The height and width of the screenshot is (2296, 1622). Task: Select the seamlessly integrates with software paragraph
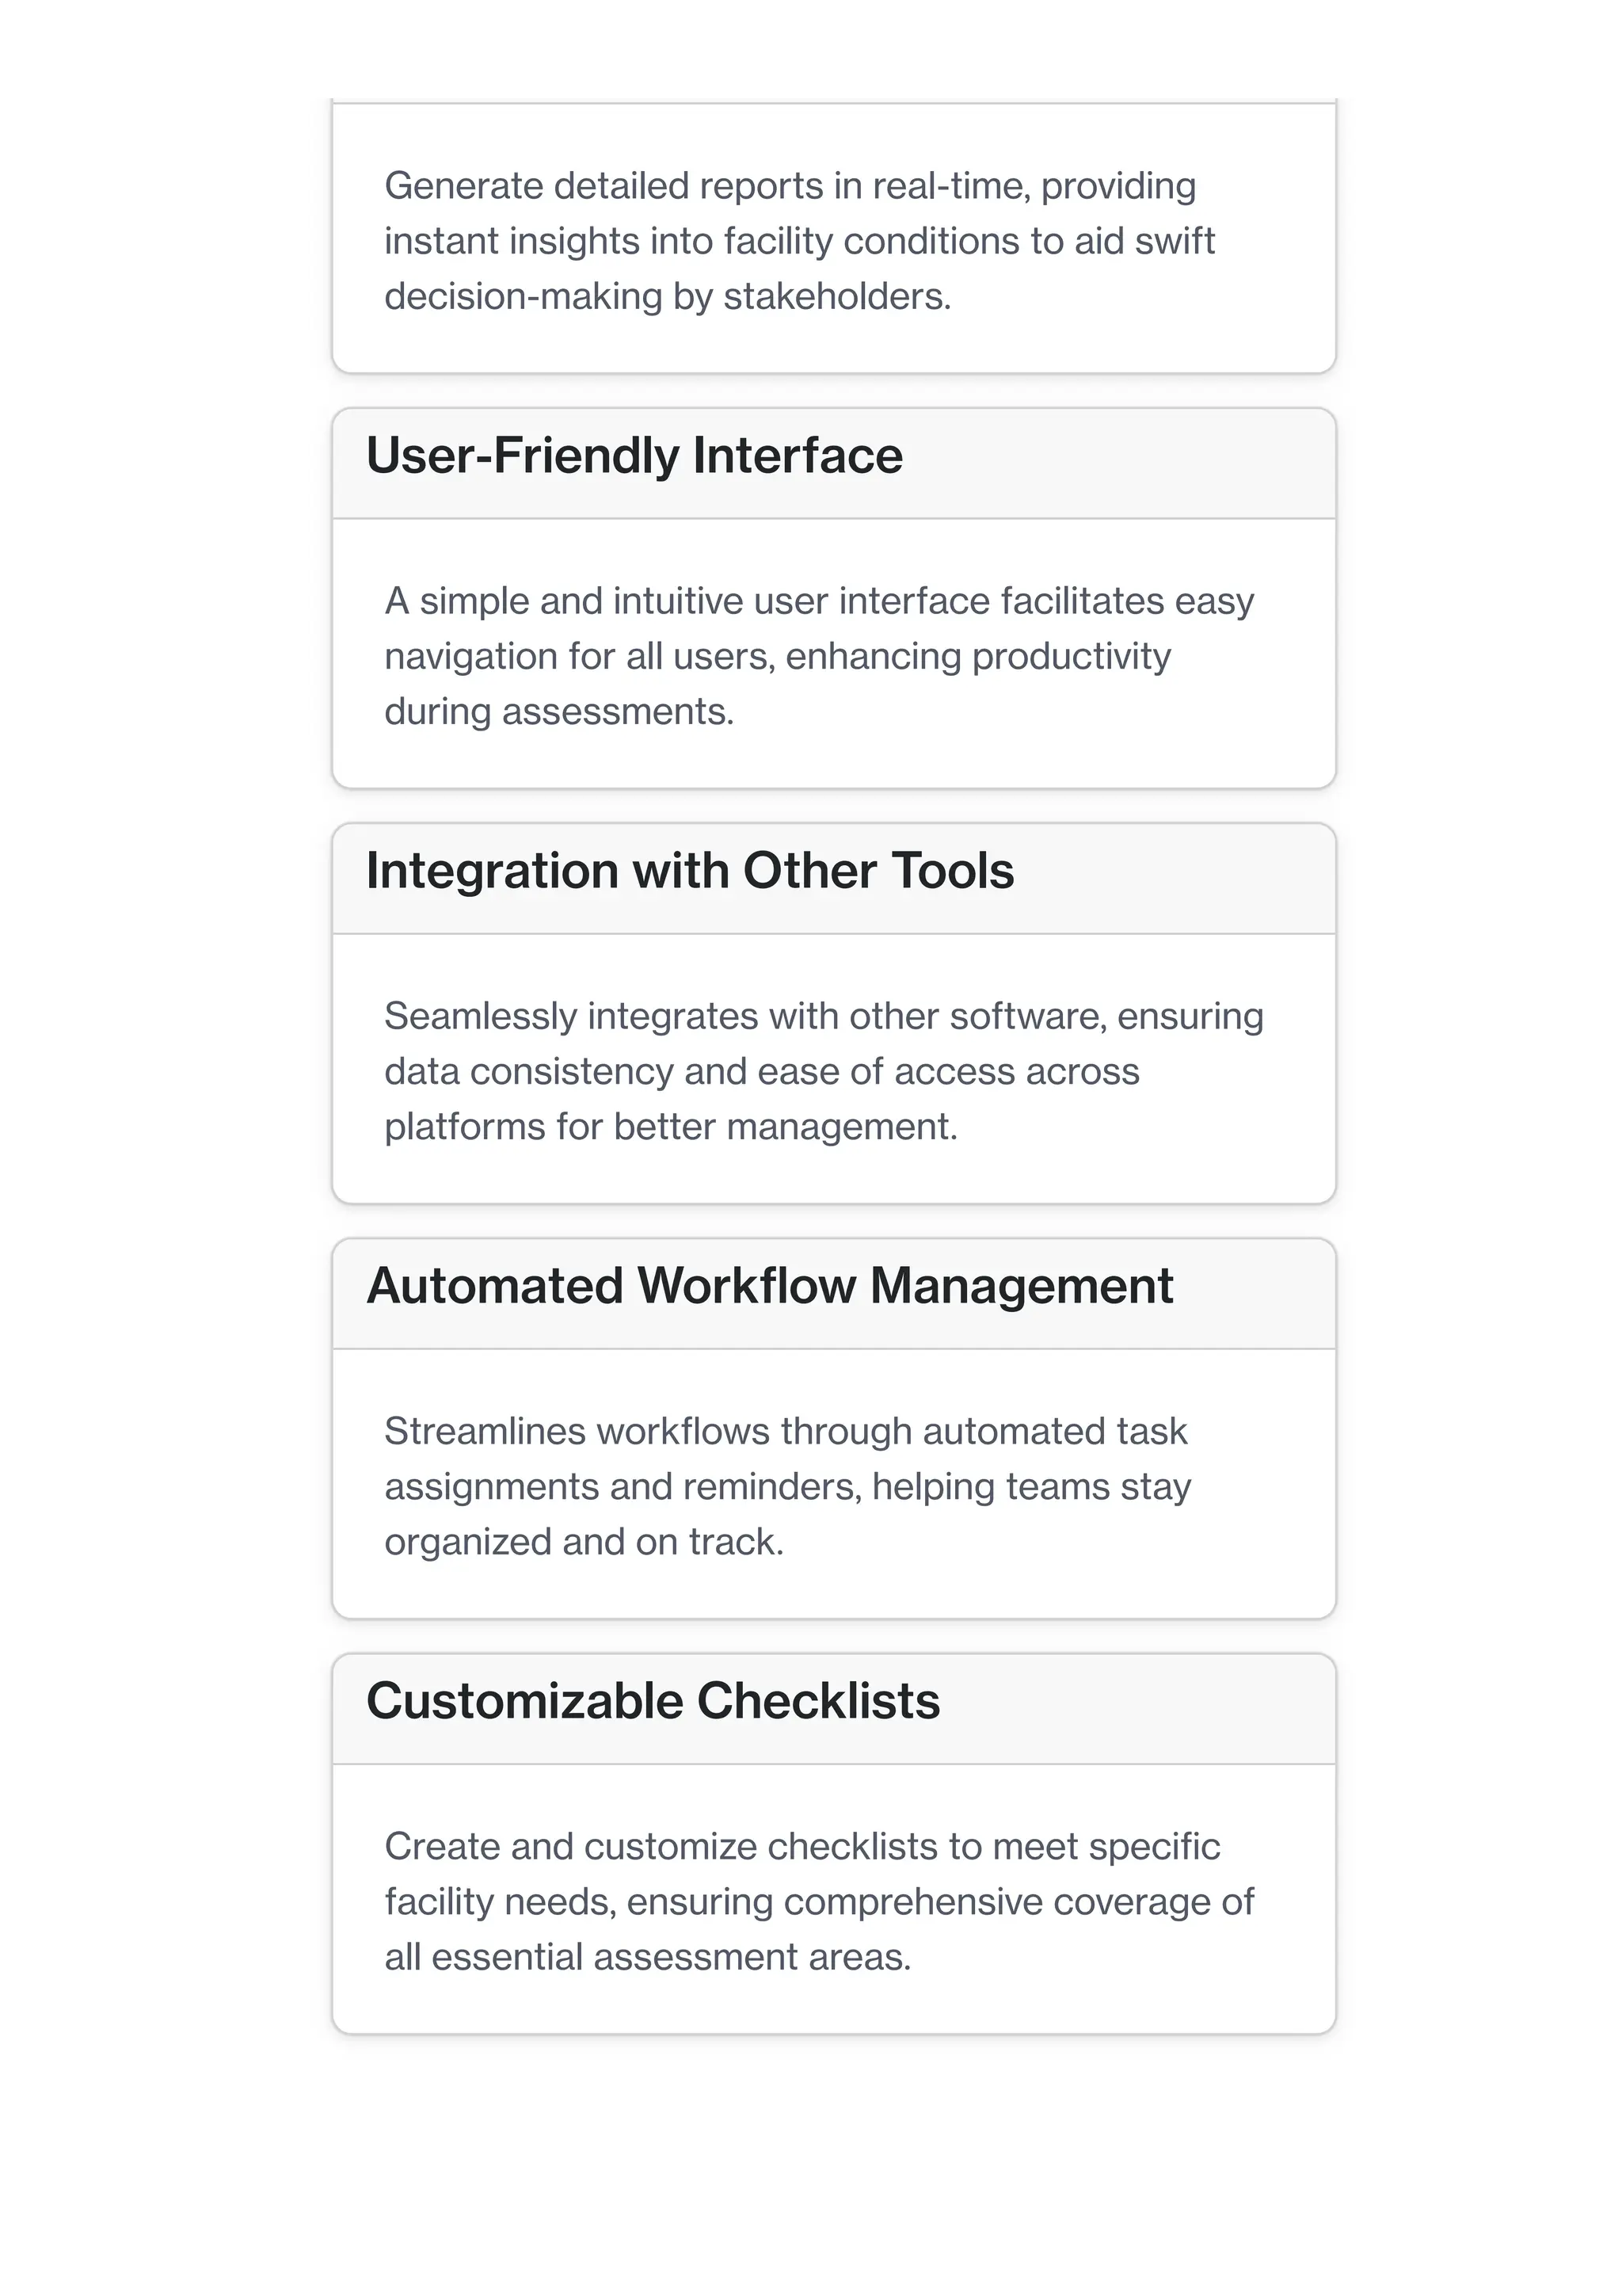point(824,1071)
